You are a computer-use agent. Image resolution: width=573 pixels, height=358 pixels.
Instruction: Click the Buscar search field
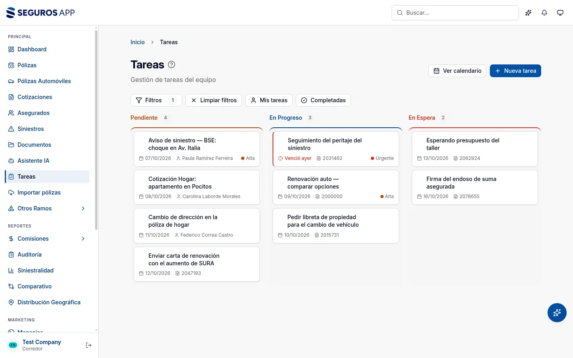[455, 13]
